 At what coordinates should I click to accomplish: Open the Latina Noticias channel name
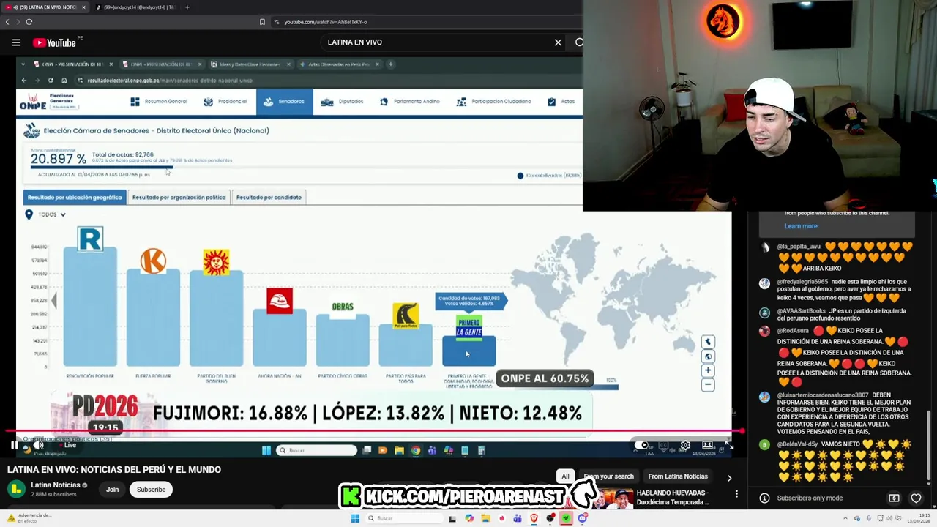point(56,485)
